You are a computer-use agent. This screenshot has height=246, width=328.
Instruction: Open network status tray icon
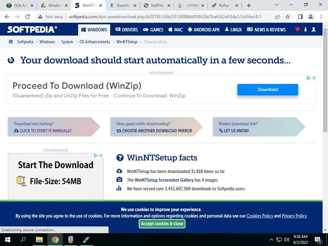[x=279, y=240]
